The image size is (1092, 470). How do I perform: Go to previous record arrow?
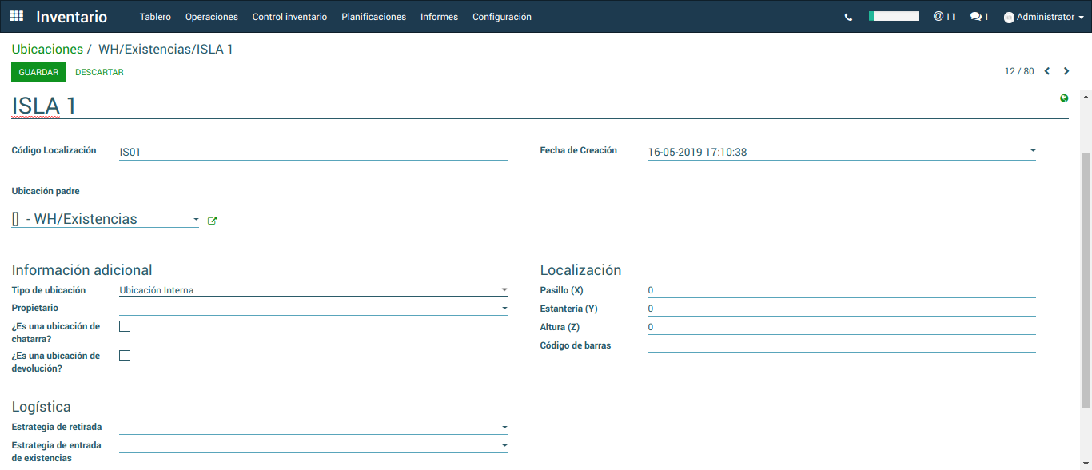coord(1047,71)
